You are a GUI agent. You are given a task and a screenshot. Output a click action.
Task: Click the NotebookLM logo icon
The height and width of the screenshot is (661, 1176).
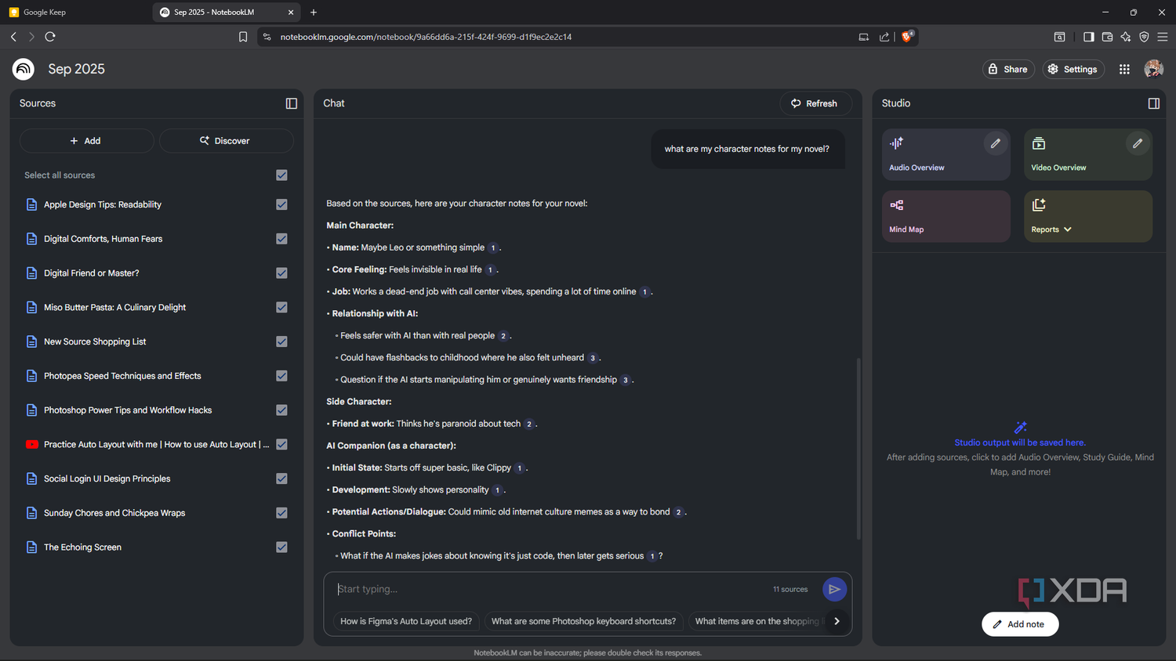pos(24,69)
